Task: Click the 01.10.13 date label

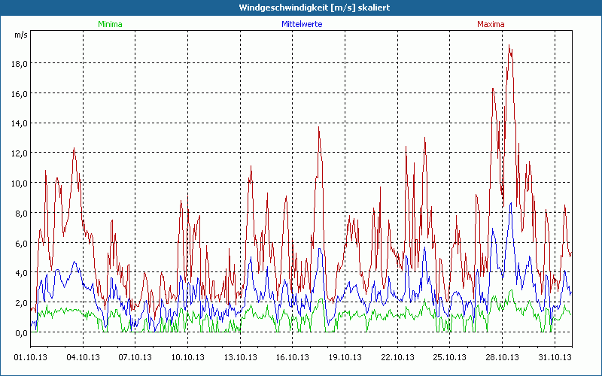Action: [x=31, y=357]
